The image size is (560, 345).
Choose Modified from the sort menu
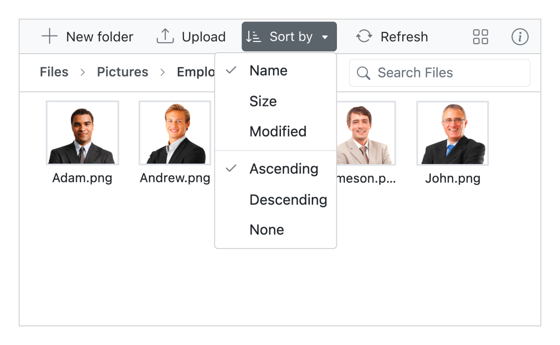coord(278,131)
